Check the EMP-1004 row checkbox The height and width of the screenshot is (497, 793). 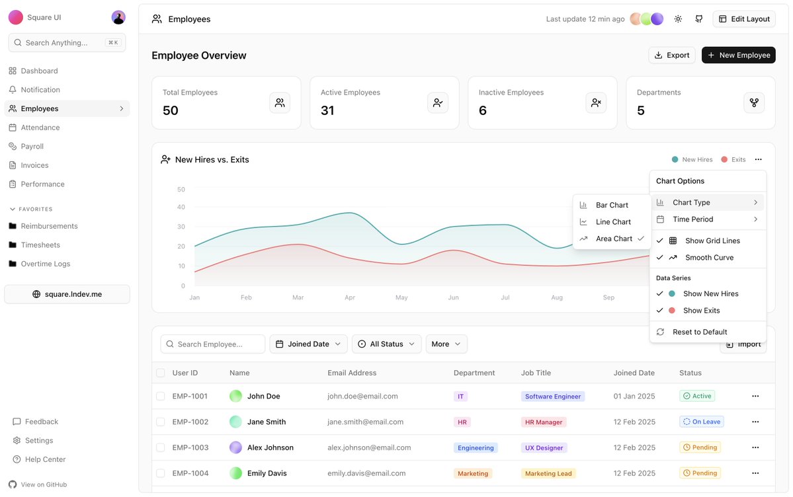[x=160, y=473]
